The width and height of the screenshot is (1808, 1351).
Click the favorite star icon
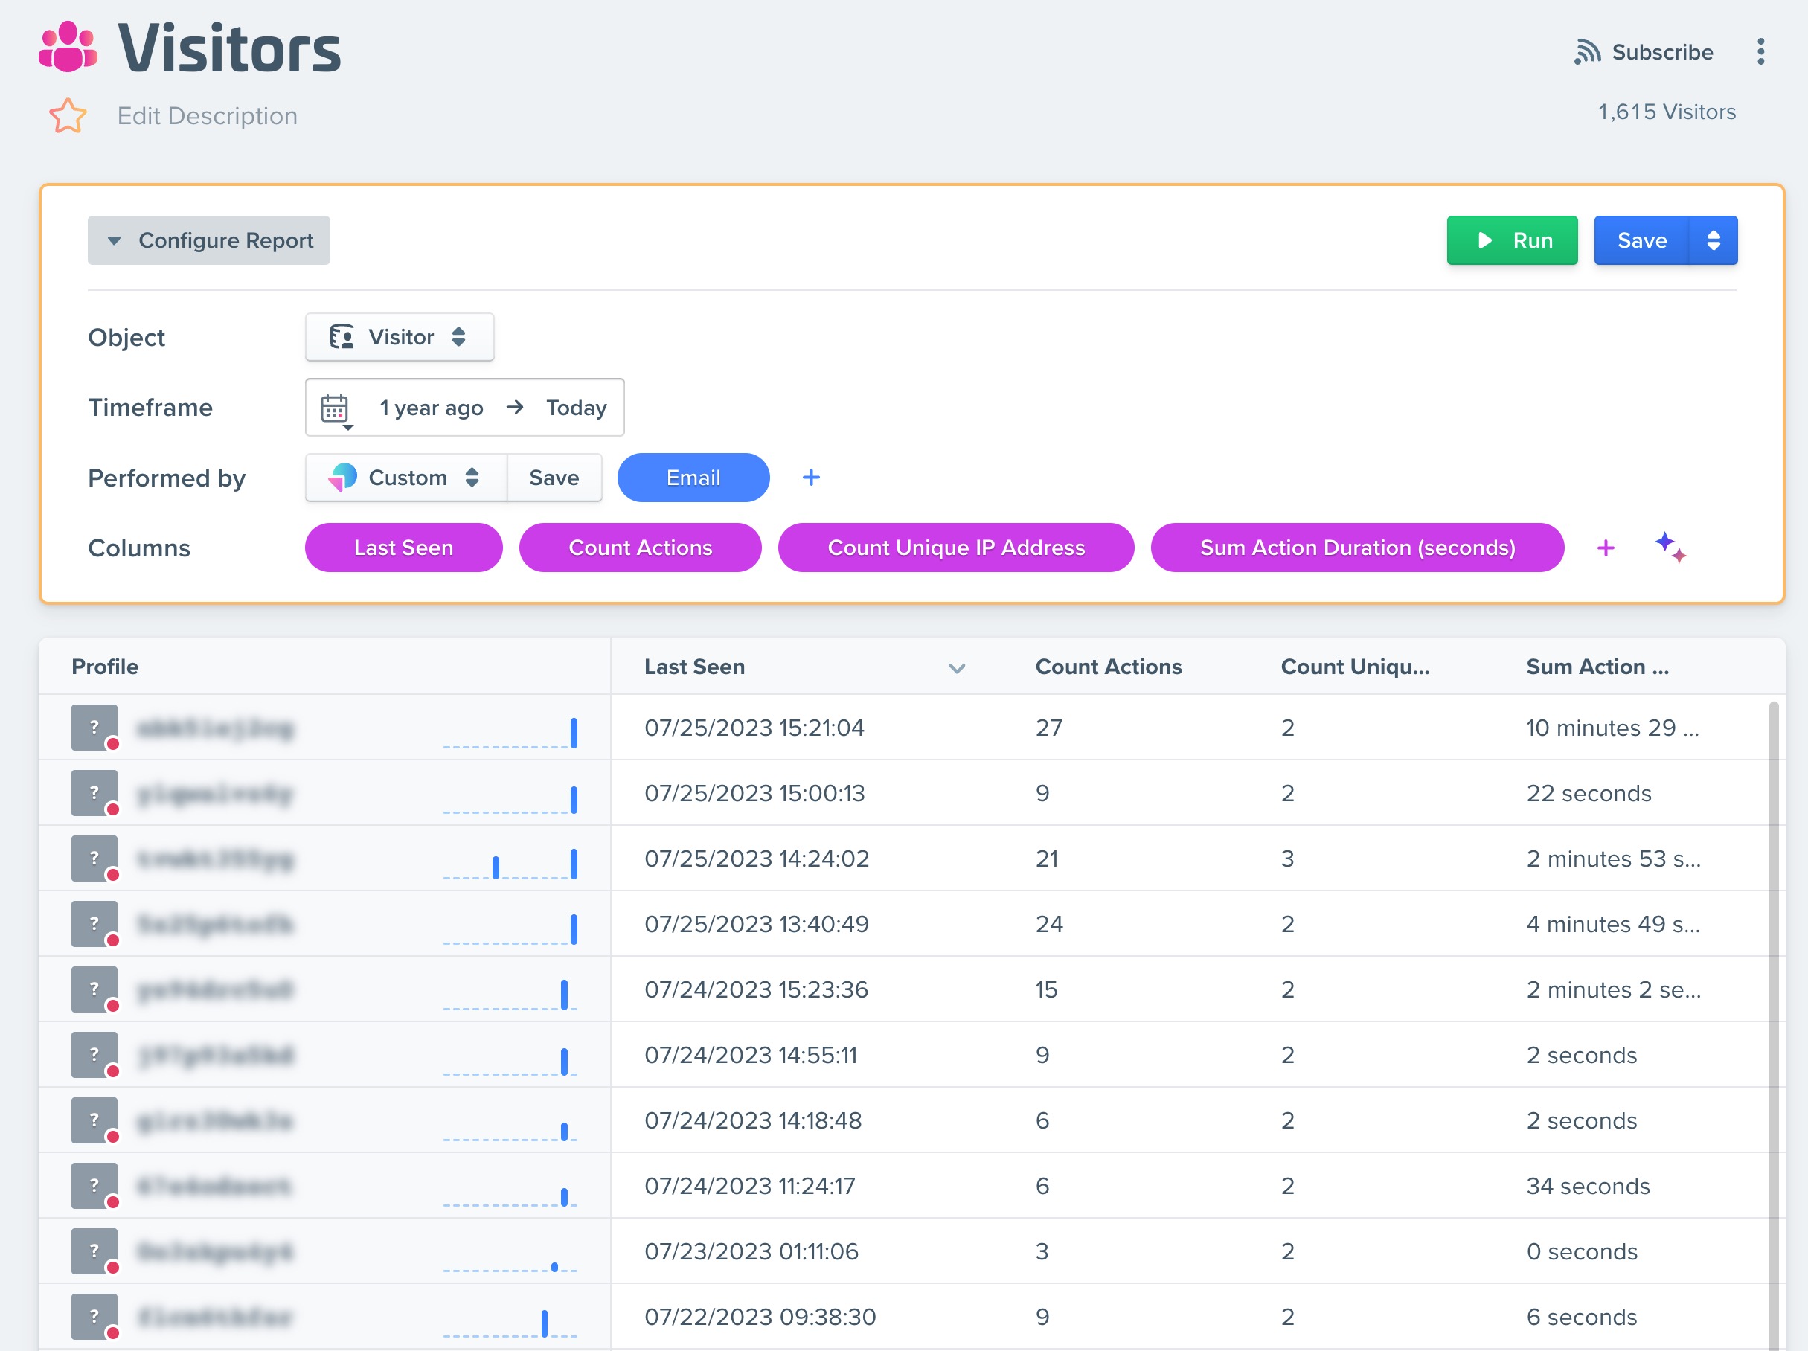pos(67,115)
